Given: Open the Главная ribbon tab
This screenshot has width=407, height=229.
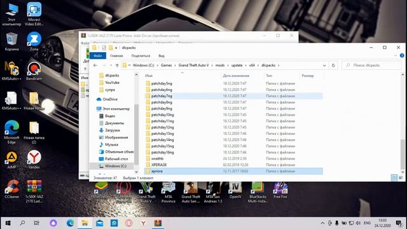Looking at the screenshot, I should [x=116, y=55].
